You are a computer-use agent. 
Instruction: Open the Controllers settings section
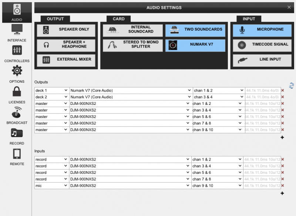click(17, 54)
